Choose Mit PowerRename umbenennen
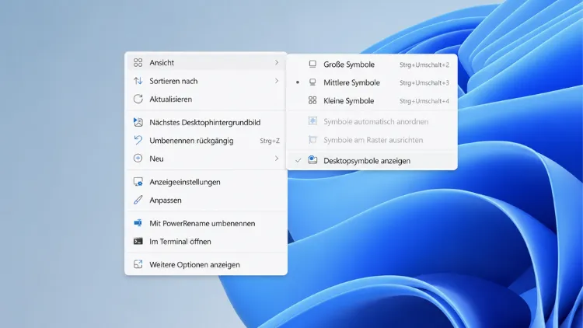Screen dimensions: 583x328 pyautogui.click(x=206, y=224)
